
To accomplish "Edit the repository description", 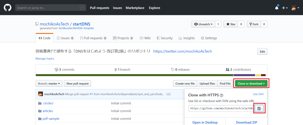I will coord(262,52).
